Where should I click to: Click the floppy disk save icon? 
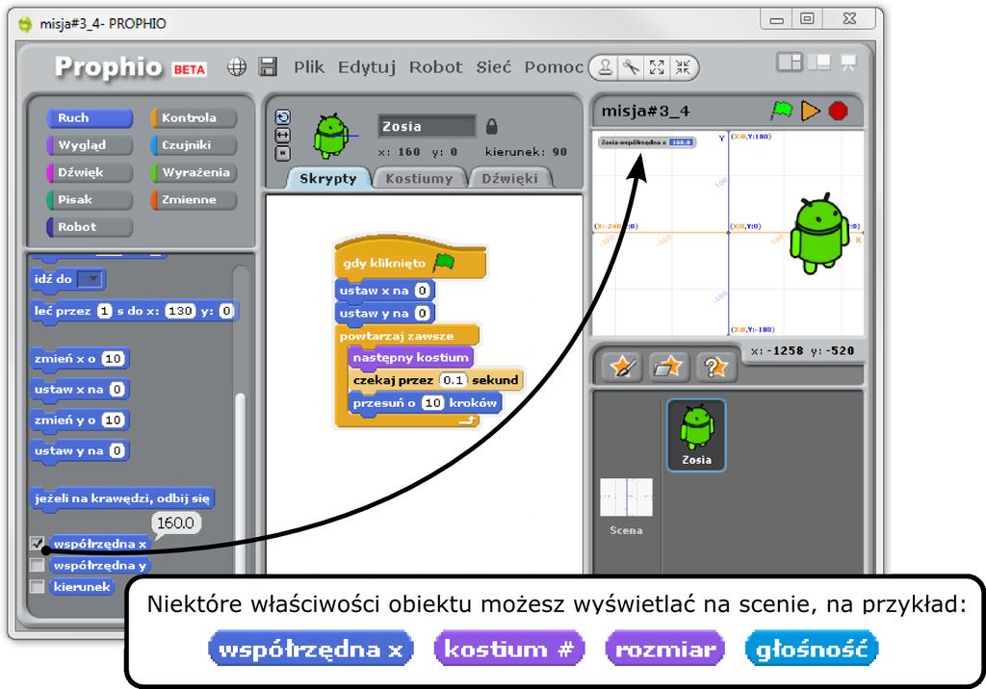pos(269,66)
